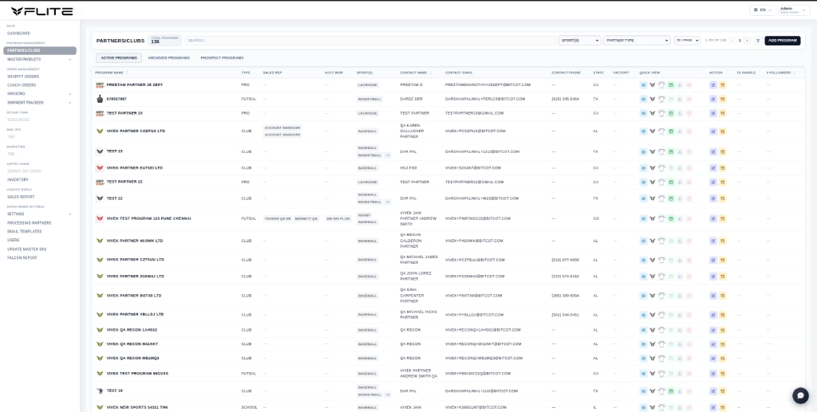The width and height of the screenshot is (817, 412).
Task: Click Flite wings icon for Vivek Partner 9I0TX8 Ltd
Action: pos(653,296)
